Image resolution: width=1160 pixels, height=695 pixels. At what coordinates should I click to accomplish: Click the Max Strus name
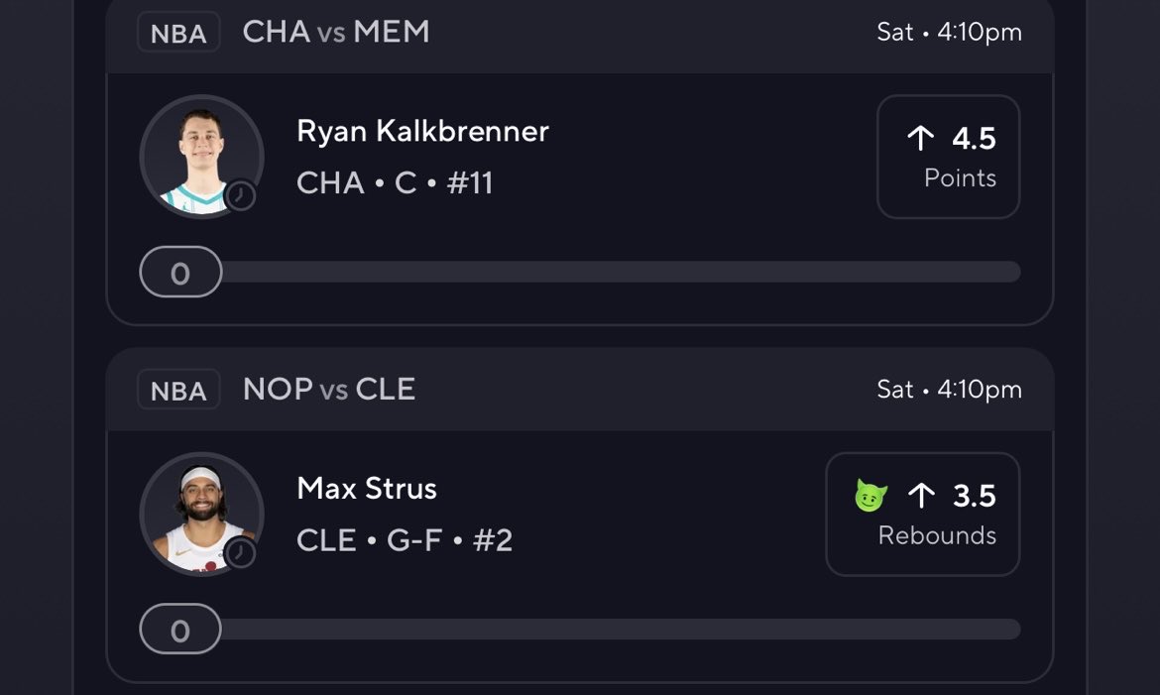pyautogui.click(x=367, y=489)
